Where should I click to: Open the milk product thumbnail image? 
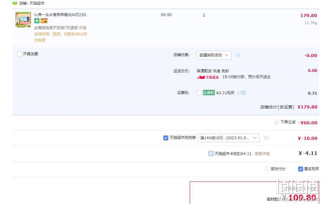coord(23,20)
